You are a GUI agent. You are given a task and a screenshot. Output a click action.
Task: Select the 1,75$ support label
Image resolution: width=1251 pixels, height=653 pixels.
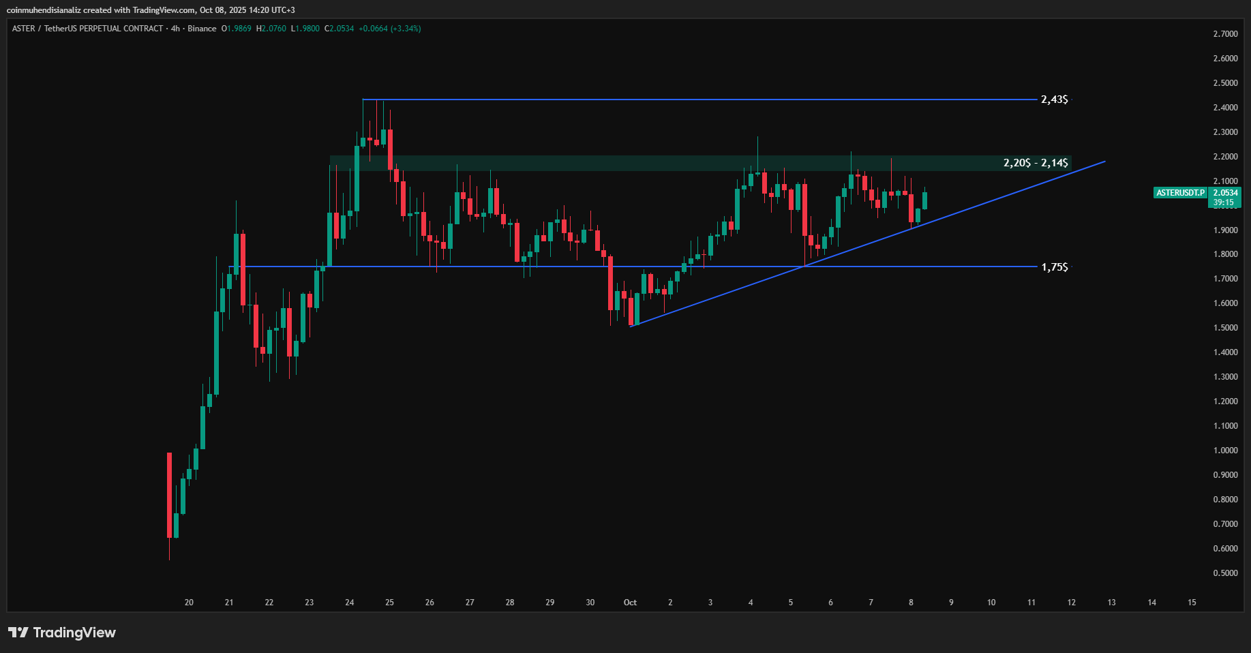[1054, 267]
